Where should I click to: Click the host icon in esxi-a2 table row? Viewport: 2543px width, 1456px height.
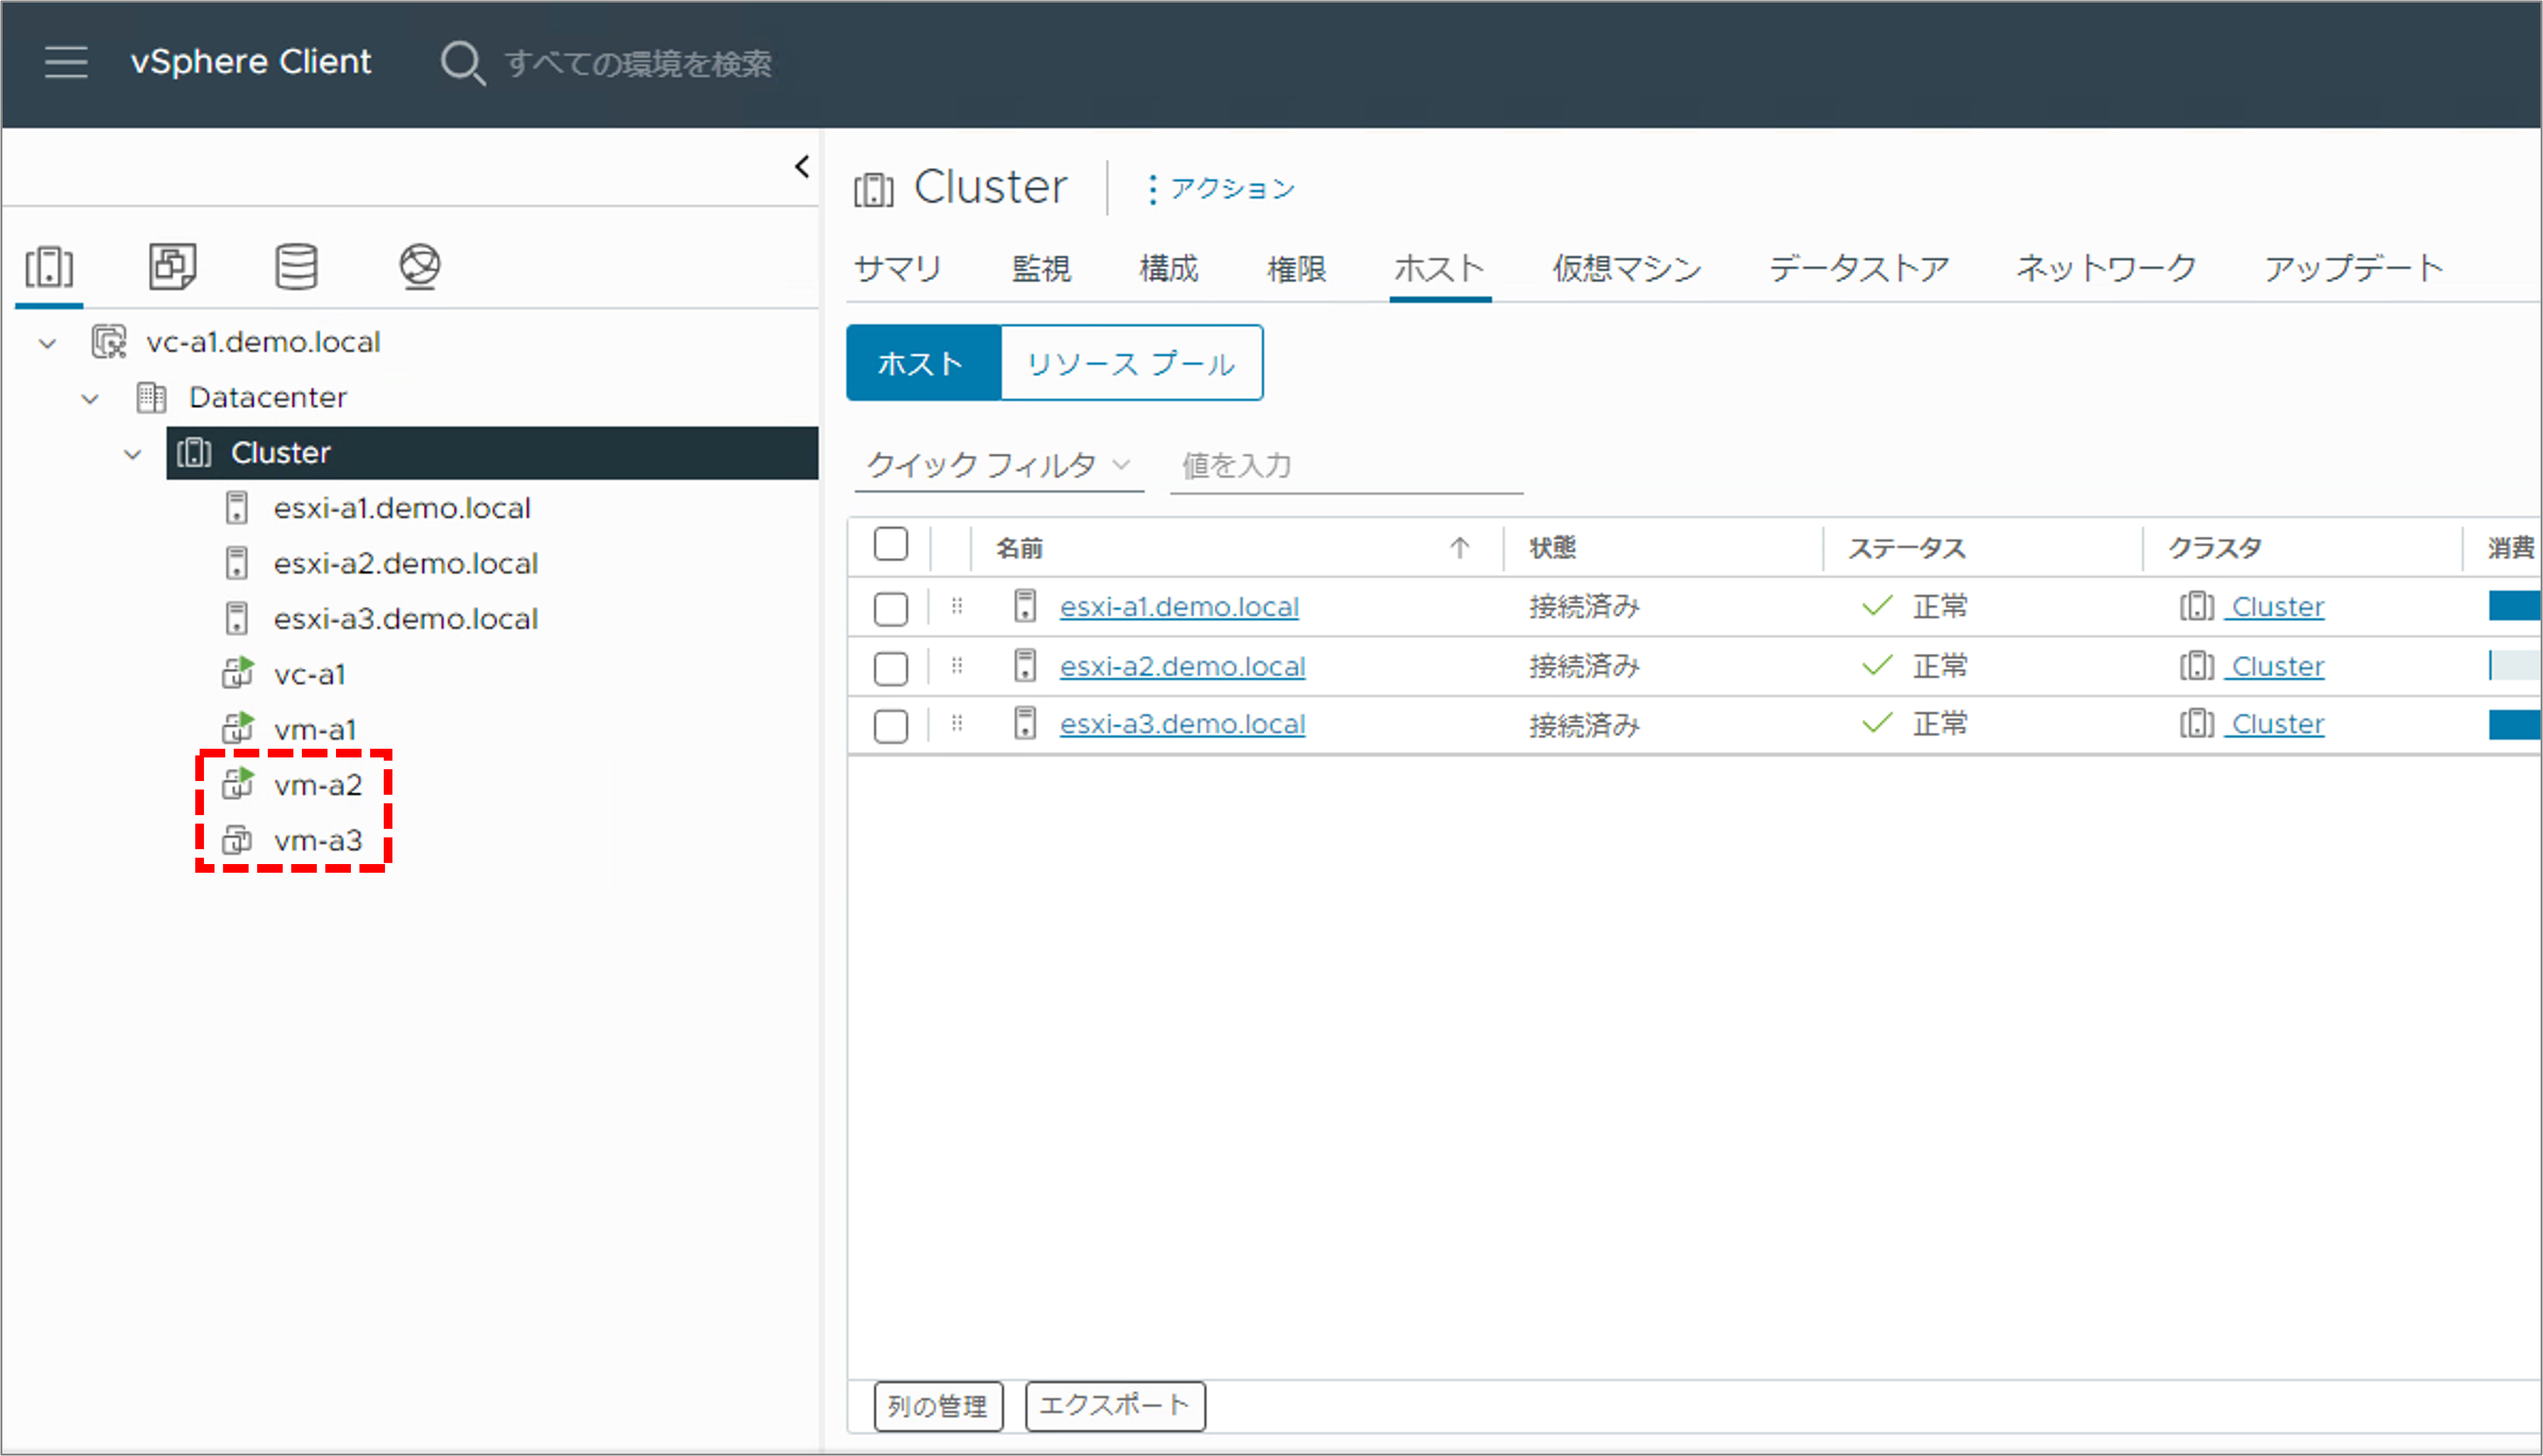(x=1025, y=666)
